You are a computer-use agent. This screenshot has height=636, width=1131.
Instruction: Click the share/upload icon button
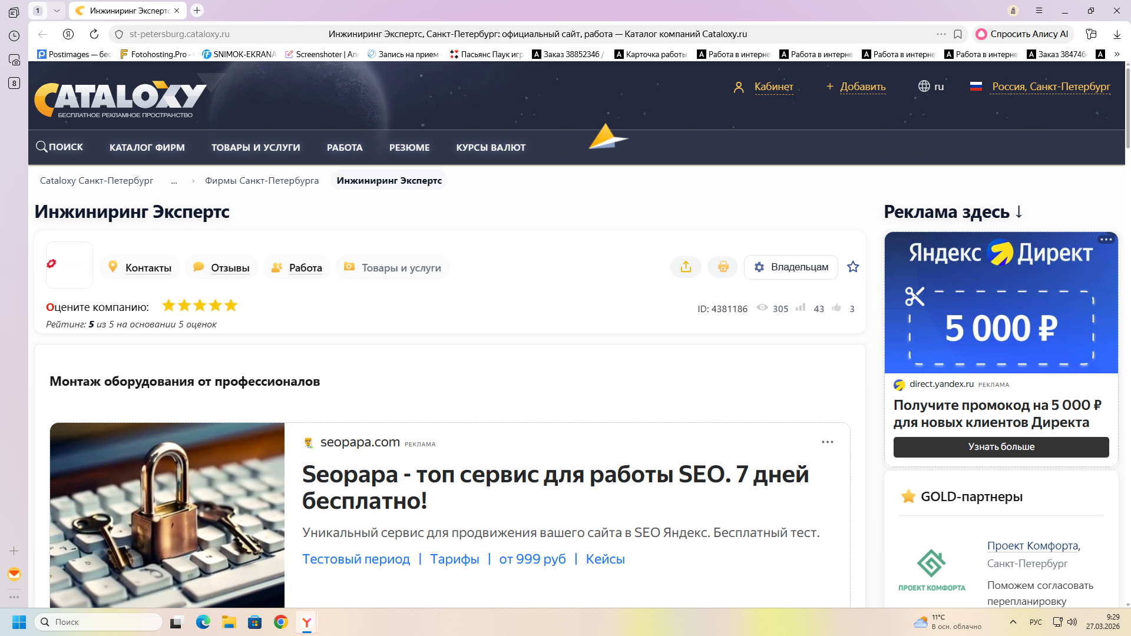pyautogui.click(x=686, y=267)
